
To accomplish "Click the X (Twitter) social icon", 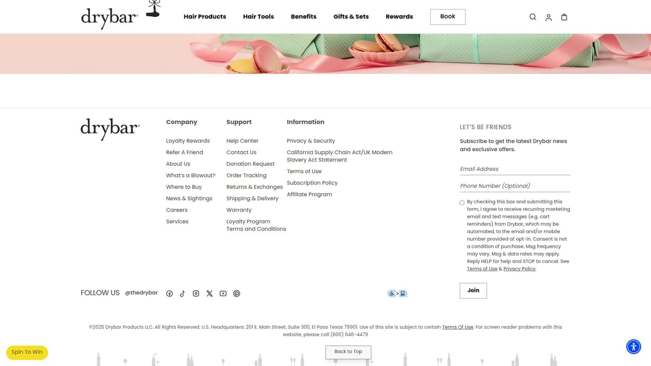I will (209, 293).
